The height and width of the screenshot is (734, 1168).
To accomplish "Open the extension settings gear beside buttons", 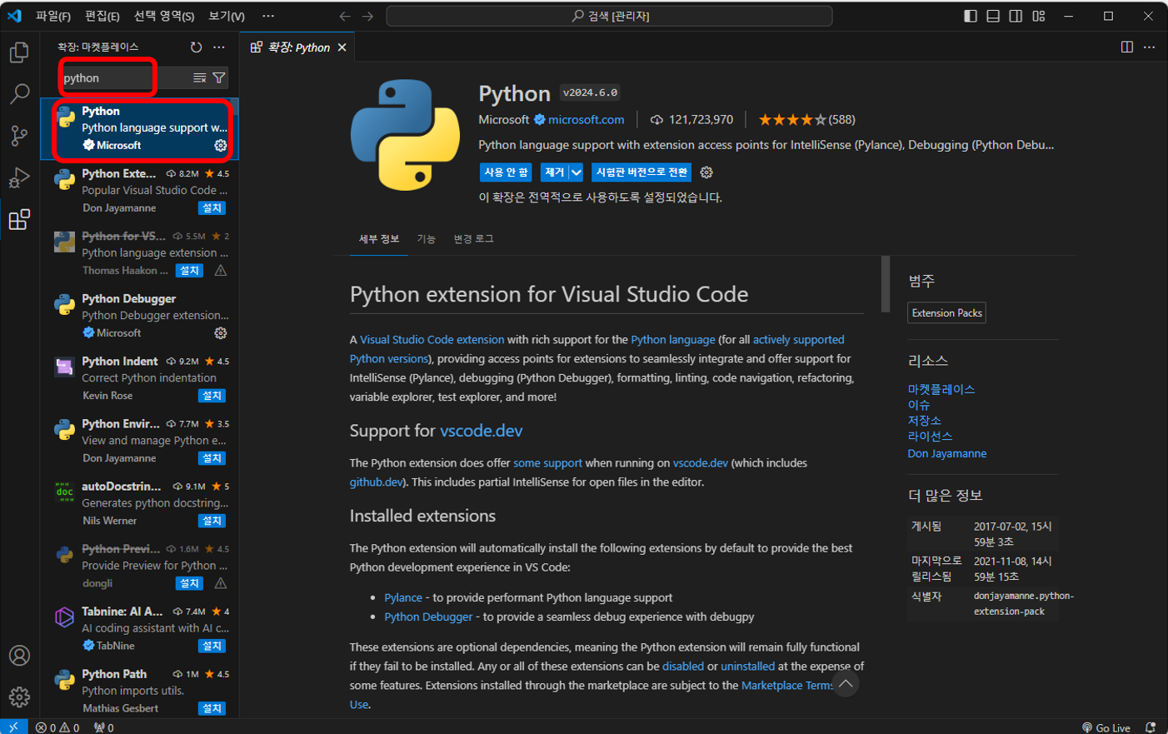I will pyautogui.click(x=706, y=172).
